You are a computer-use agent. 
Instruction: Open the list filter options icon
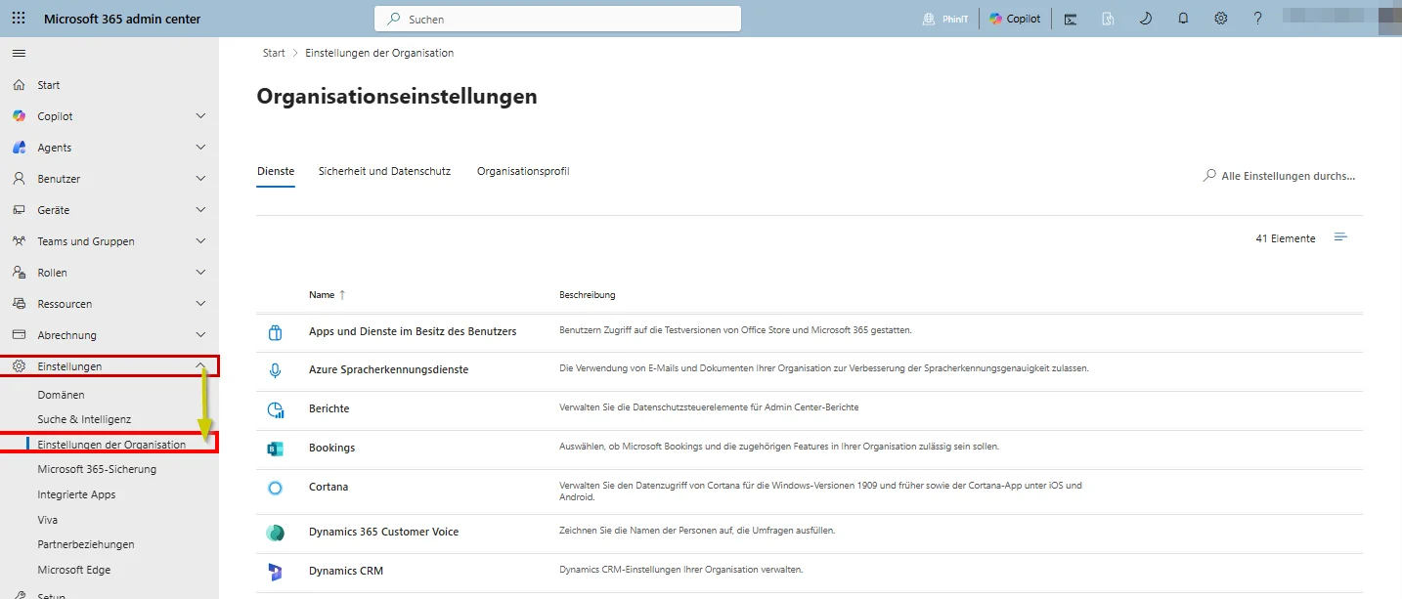click(x=1340, y=237)
